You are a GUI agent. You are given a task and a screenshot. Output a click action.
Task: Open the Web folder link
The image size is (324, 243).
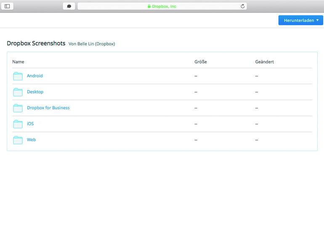click(31, 140)
